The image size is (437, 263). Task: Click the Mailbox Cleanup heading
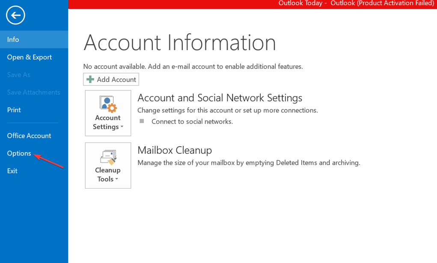175,150
